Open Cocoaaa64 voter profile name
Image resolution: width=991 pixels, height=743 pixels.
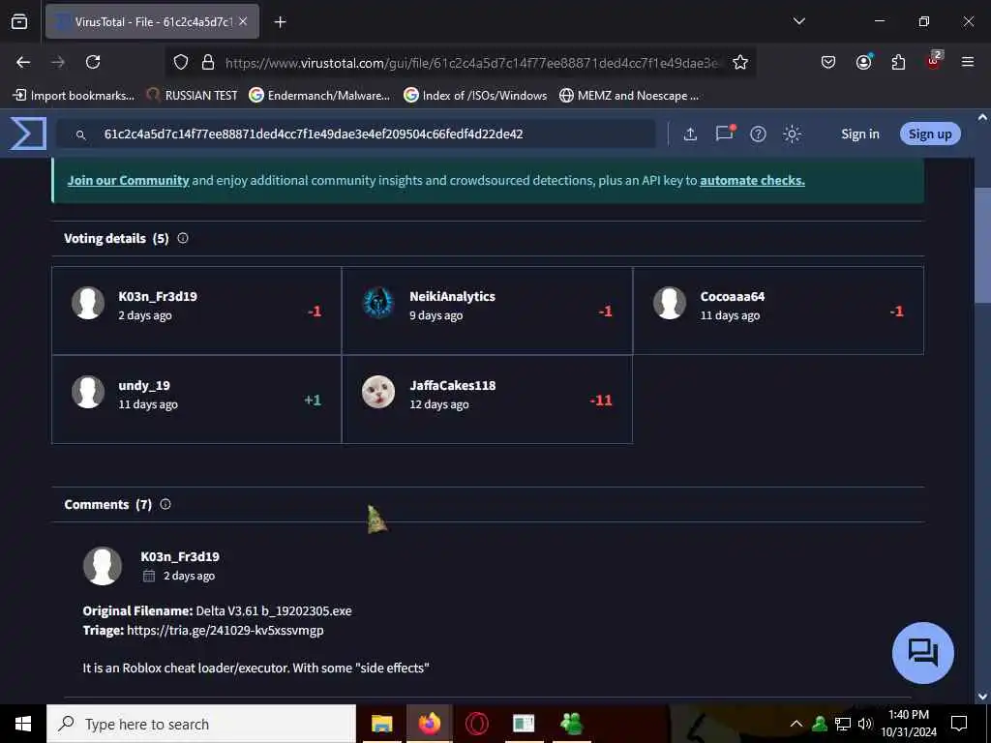733,296
